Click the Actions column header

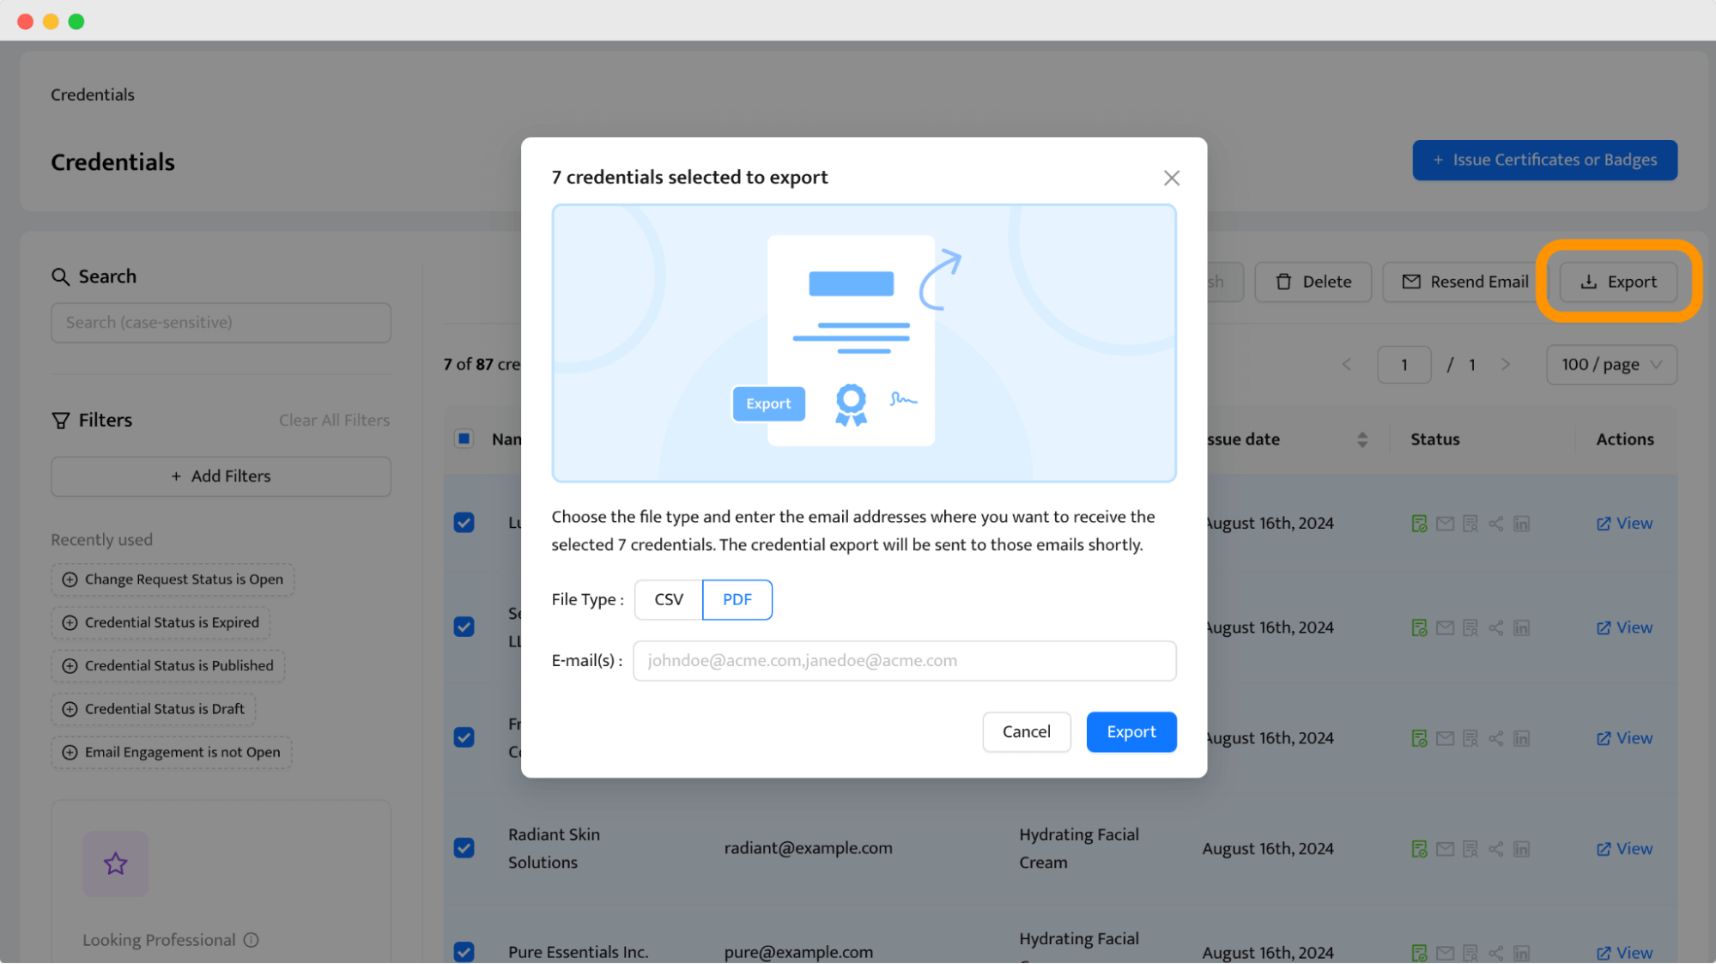tap(1624, 439)
